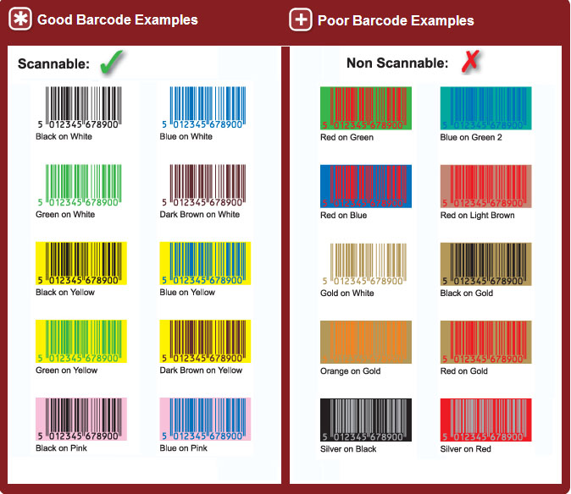Screen dimensions: 571x494
Task: Click the 'Blue on White' caption
Action: [x=186, y=137]
